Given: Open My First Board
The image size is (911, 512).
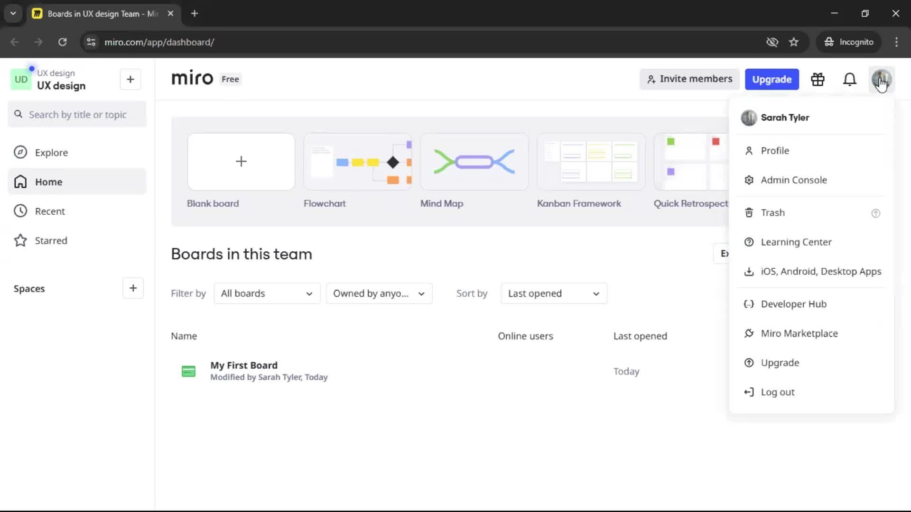Looking at the screenshot, I should (x=244, y=366).
